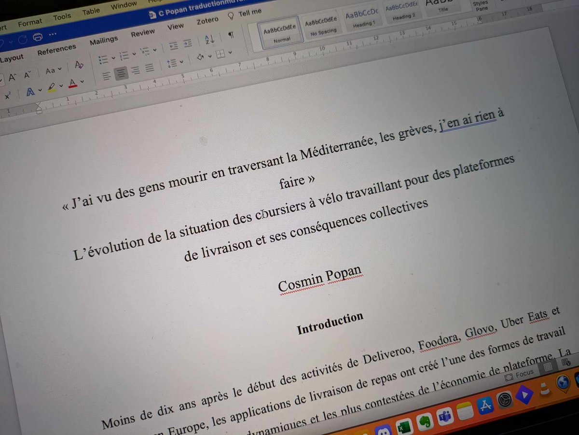Expand the Text Effects dropdown arrow
This screenshot has height=435, width=579.
[x=40, y=90]
